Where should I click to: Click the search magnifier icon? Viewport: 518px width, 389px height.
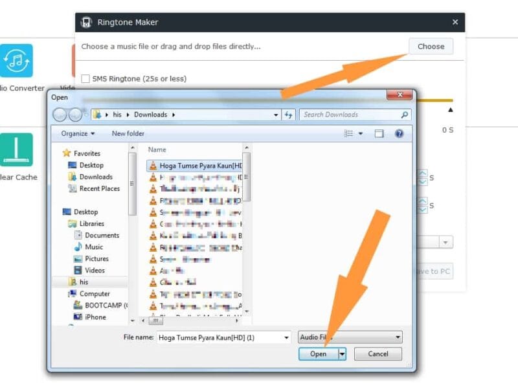pos(404,115)
